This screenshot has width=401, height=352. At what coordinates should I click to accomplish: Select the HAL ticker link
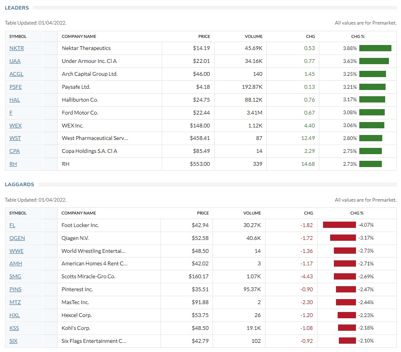coord(15,100)
